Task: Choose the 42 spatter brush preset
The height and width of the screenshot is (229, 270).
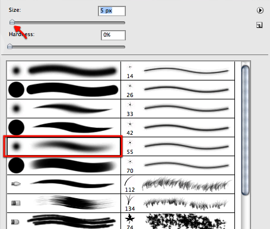Action: pyautogui.click(x=177, y=127)
